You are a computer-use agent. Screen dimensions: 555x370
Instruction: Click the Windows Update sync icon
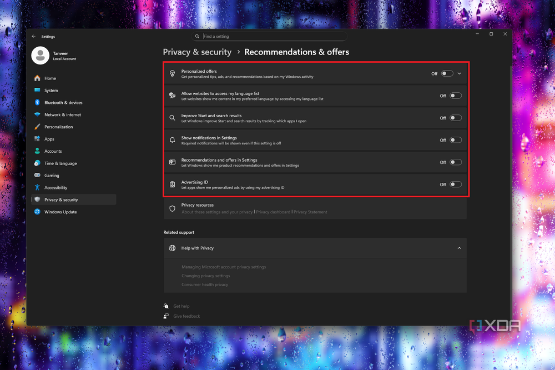pyautogui.click(x=37, y=212)
